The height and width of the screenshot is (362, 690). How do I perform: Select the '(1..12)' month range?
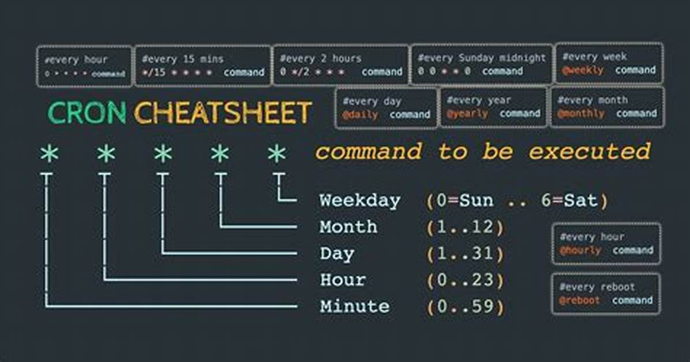(464, 228)
